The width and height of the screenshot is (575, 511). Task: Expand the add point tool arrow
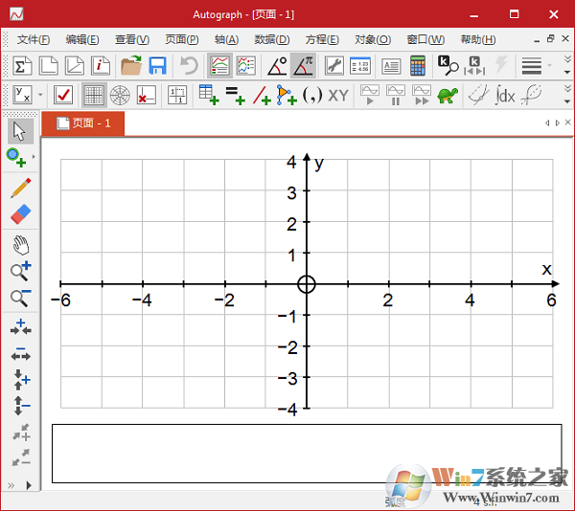[34, 156]
